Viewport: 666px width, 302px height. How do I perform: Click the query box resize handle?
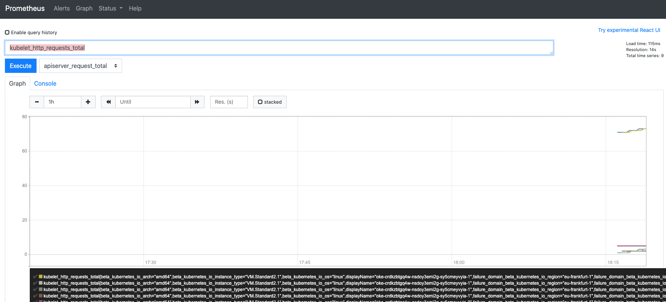(x=551, y=53)
